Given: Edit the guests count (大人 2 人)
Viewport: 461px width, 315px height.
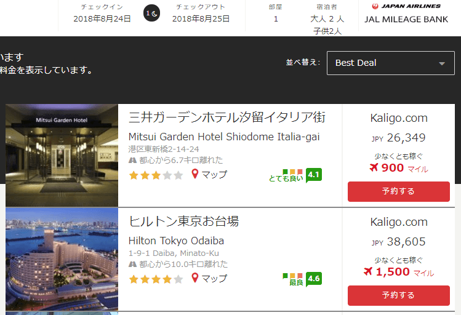Looking at the screenshot, I should pos(327,19).
